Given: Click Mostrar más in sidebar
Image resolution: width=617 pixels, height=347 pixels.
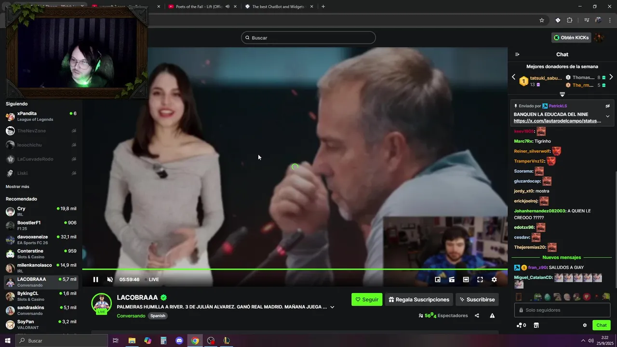Looking at the screenshot, I should click(x=17, y=187).
